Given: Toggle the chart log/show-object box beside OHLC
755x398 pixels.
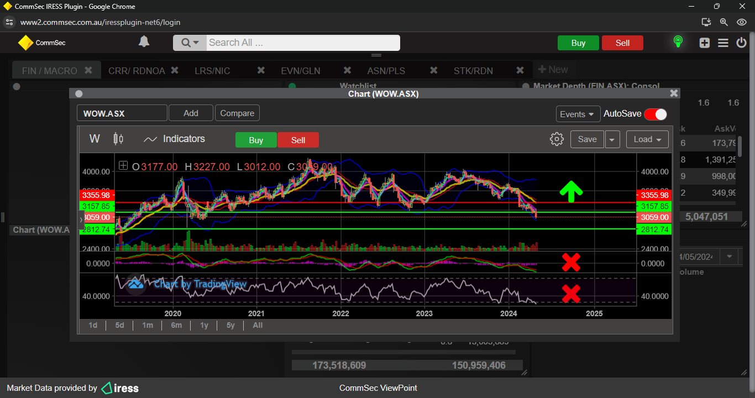Looking at the screenshot, I should pos(123,166).
